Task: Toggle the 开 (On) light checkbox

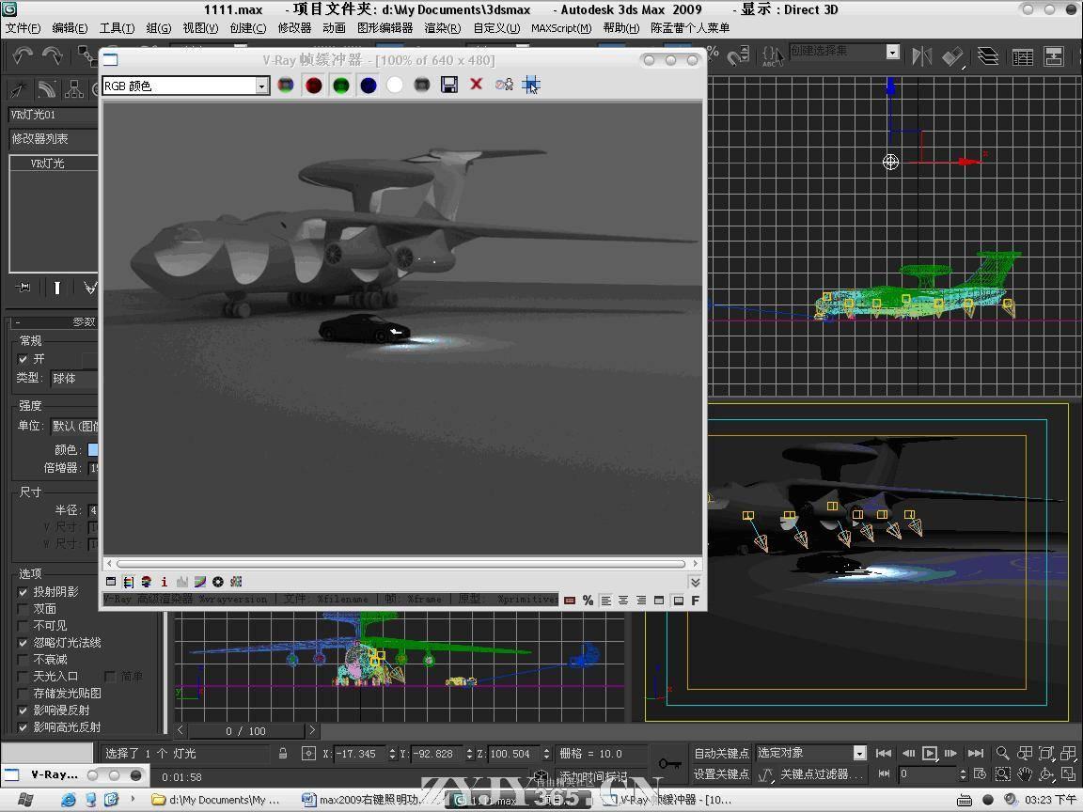Action: [23, 359]
